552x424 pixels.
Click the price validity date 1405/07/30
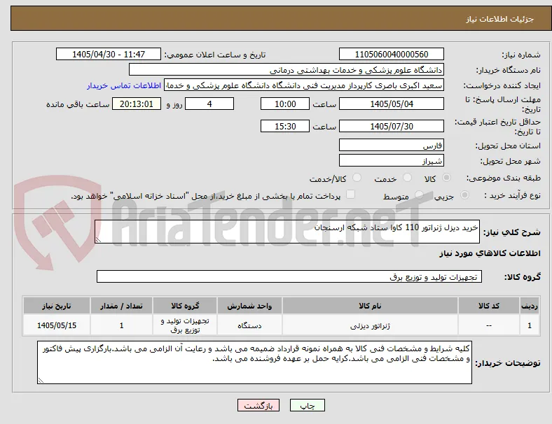pyautogui.click(x=391, y=126)
